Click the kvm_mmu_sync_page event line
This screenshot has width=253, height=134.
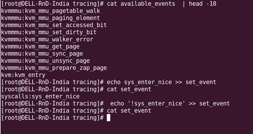pos(42,54)
